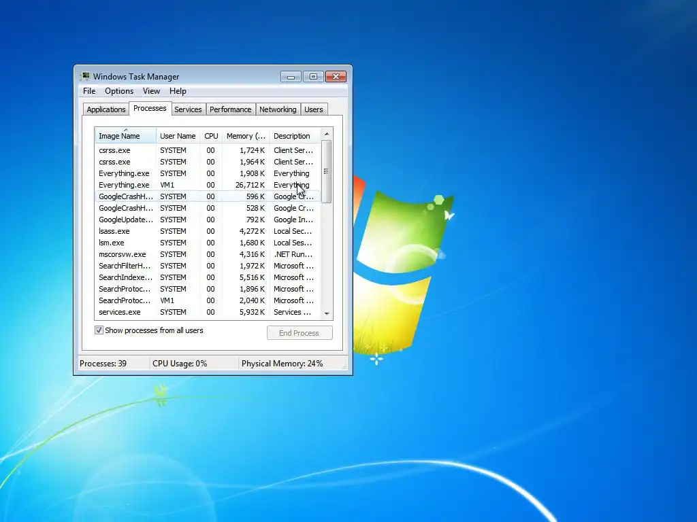Open the Networking tab
The width and height of the screenshot is (697, 522).
[x=278, y=109]
